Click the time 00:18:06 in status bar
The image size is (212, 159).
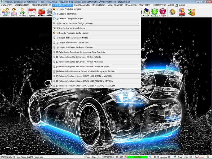[120, 157]
